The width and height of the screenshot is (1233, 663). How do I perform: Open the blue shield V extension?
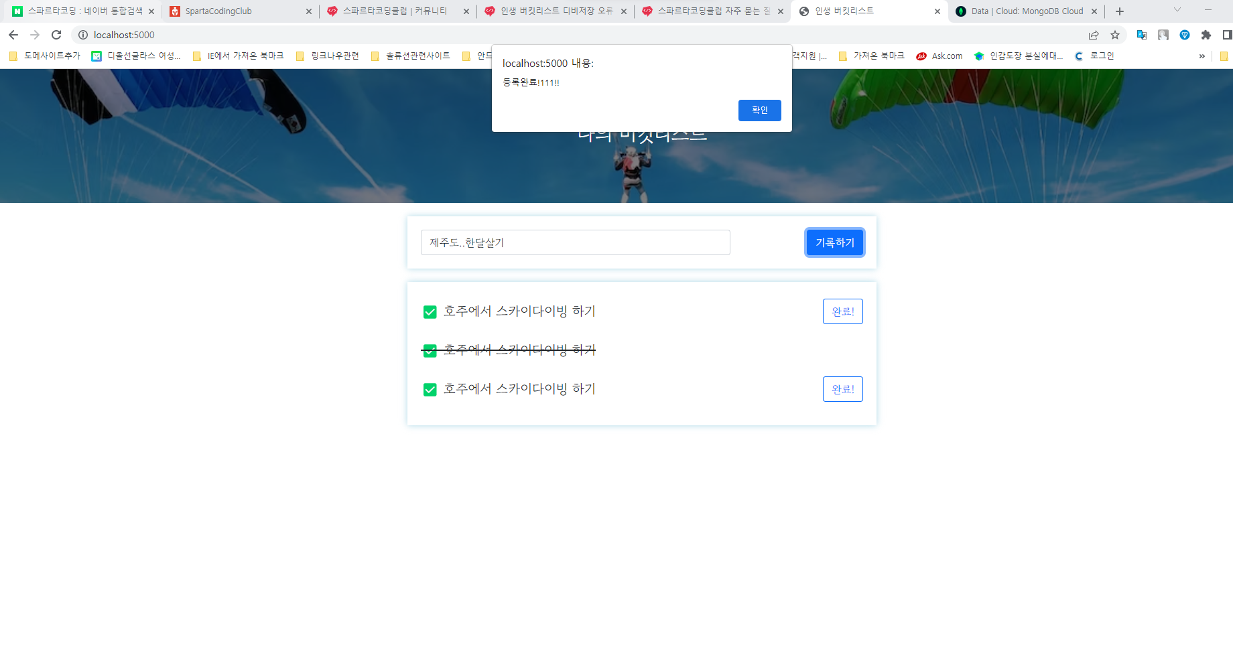pos(1185,35)
